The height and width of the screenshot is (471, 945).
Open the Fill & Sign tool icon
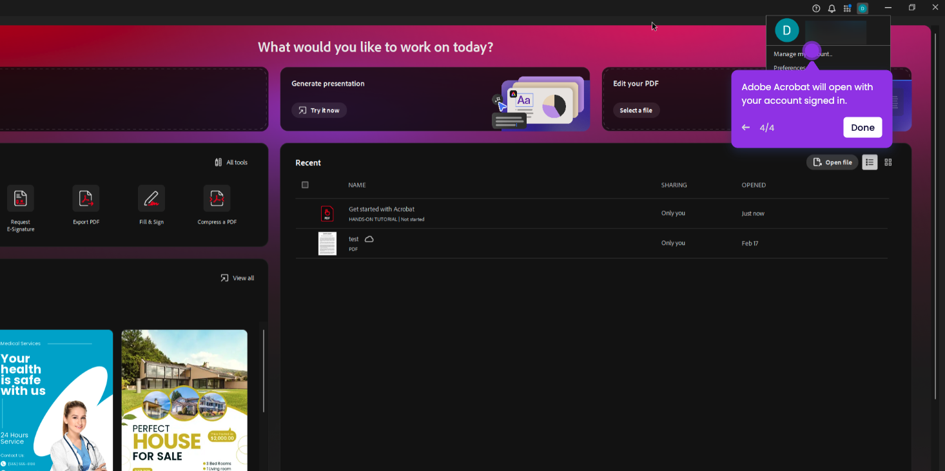coord(151,198)
